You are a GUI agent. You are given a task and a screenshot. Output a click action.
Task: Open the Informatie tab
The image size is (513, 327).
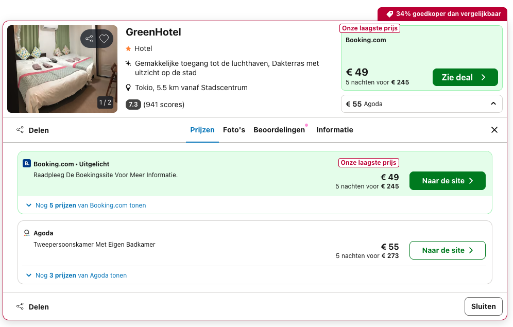point(335,130)
